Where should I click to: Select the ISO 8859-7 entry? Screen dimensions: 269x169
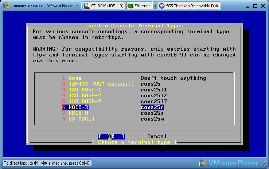click(82, 102)
